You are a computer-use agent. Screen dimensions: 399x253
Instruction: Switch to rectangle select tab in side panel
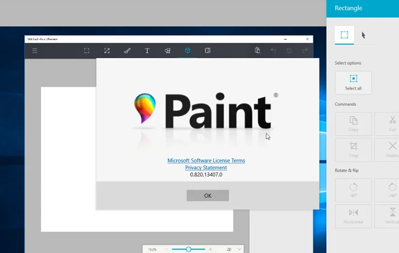344,35
